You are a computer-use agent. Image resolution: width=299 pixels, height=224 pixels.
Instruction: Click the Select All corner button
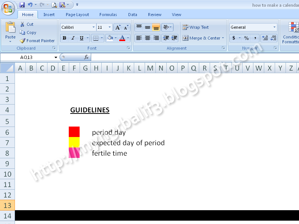tap(7, 68)
